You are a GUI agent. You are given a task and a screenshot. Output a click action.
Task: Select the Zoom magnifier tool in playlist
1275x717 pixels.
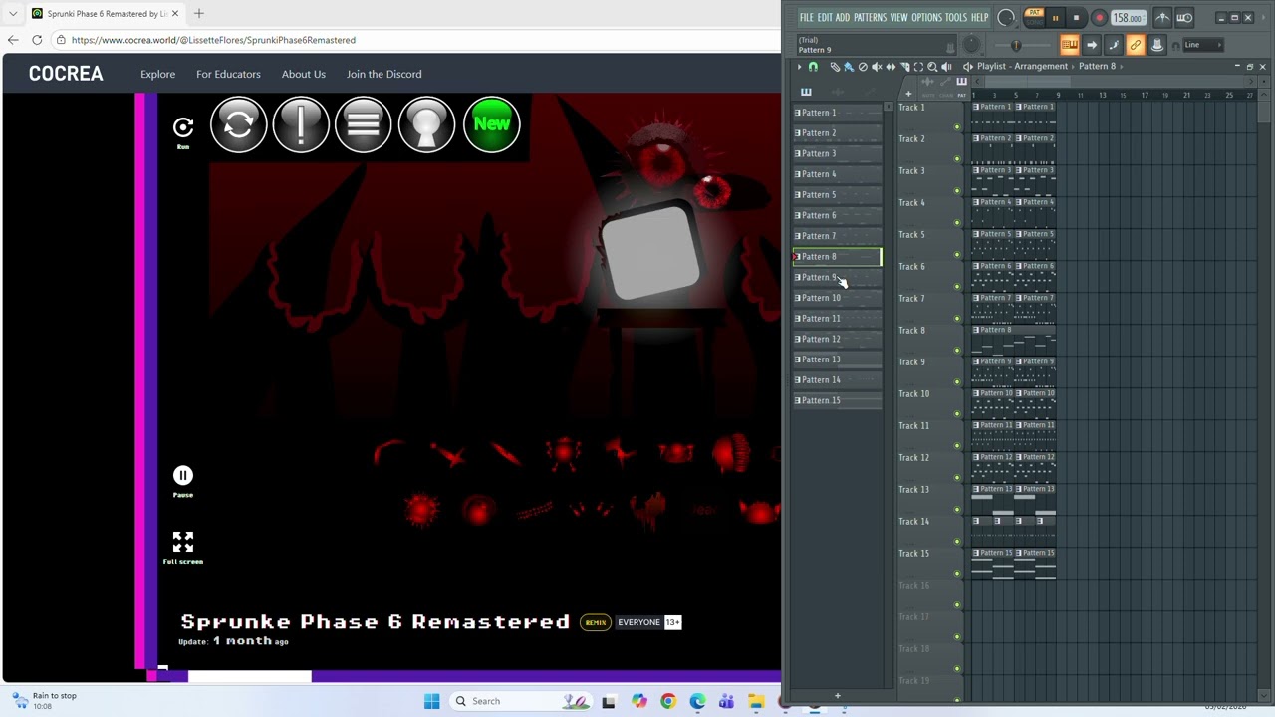point(932,67)
